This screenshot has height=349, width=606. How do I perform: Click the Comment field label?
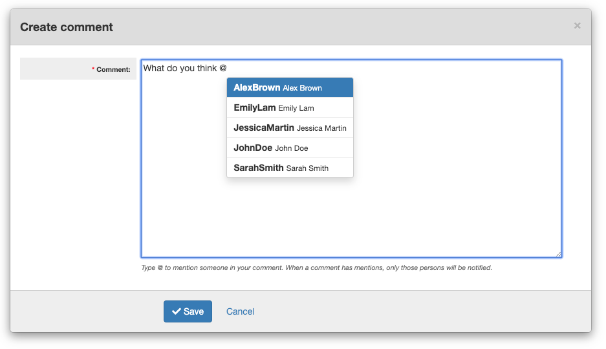pos(113,69)
